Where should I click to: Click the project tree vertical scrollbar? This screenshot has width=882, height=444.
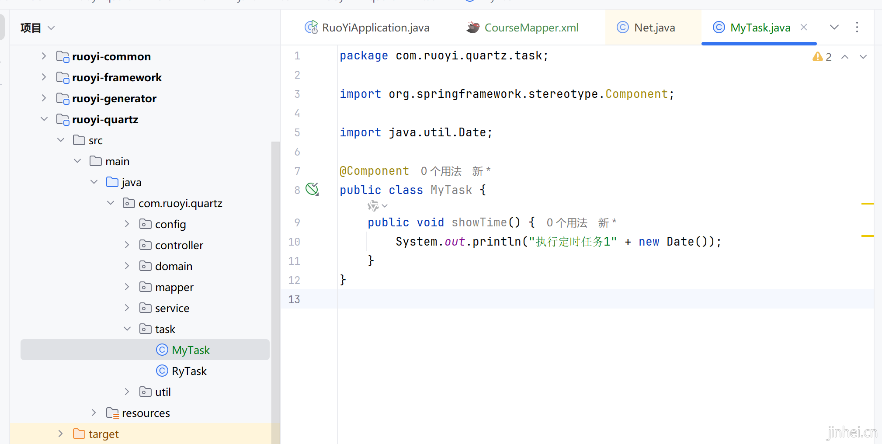click(x=275, y=292)
